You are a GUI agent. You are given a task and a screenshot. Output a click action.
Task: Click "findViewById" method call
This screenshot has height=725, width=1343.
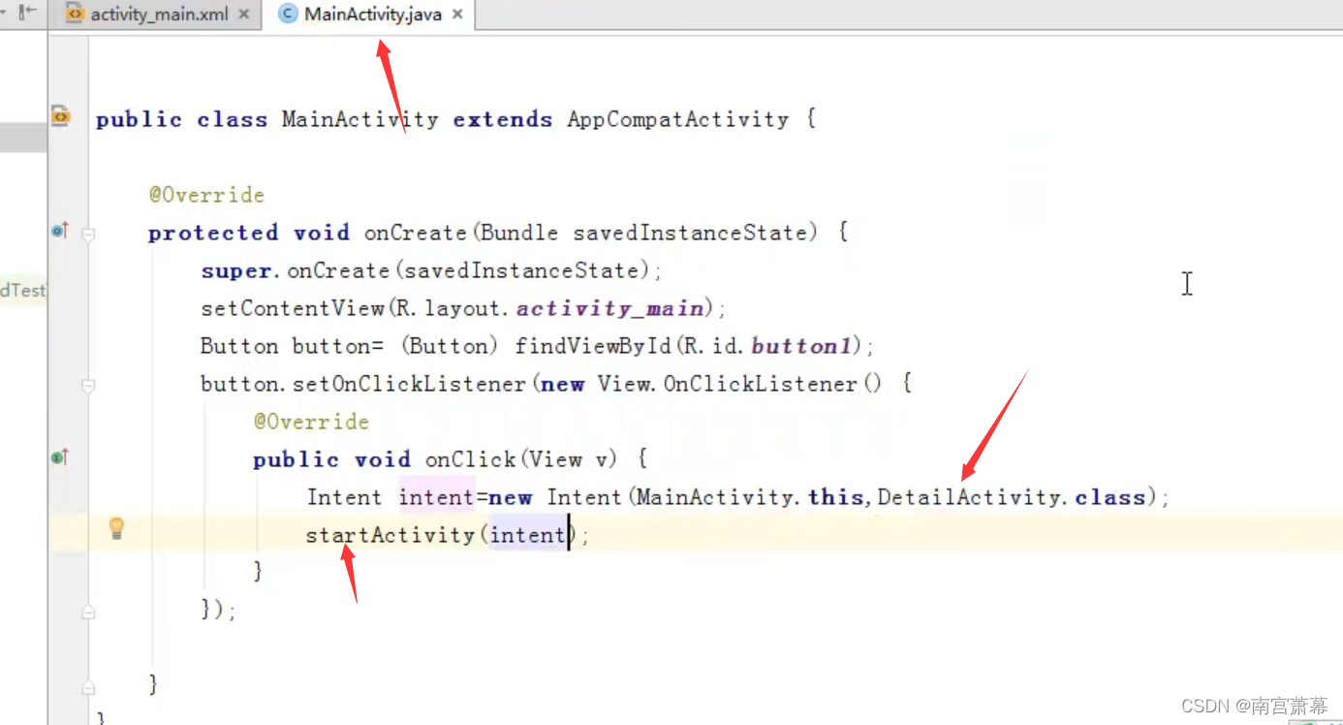(594, 346)
